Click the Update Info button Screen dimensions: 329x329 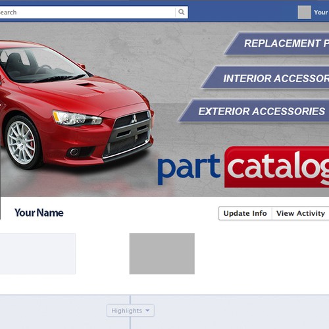click(245, 213)
